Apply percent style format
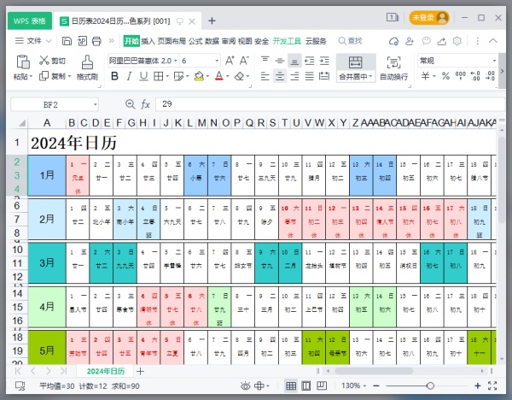The height and width of the screenshot is (400, 512). [445, 76]
